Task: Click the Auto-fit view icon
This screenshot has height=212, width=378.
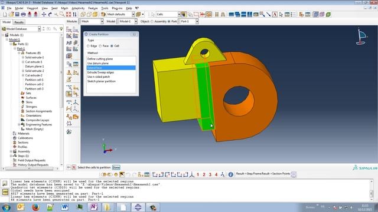Action: click(69, 14)
